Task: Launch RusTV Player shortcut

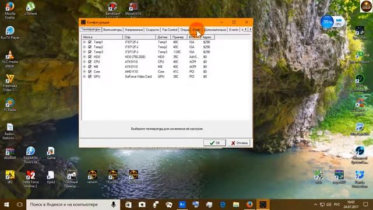Action: [10, 33]
